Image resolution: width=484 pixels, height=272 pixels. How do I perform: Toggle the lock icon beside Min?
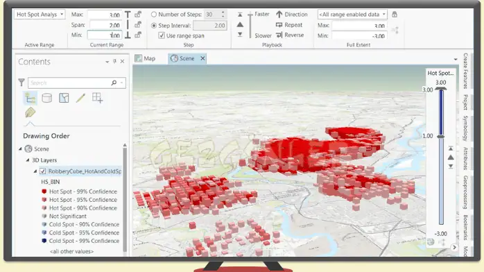(138, 35)
